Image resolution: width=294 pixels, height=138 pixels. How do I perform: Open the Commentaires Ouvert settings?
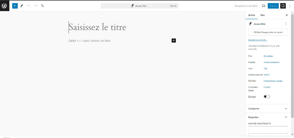[x=267, y=87]
